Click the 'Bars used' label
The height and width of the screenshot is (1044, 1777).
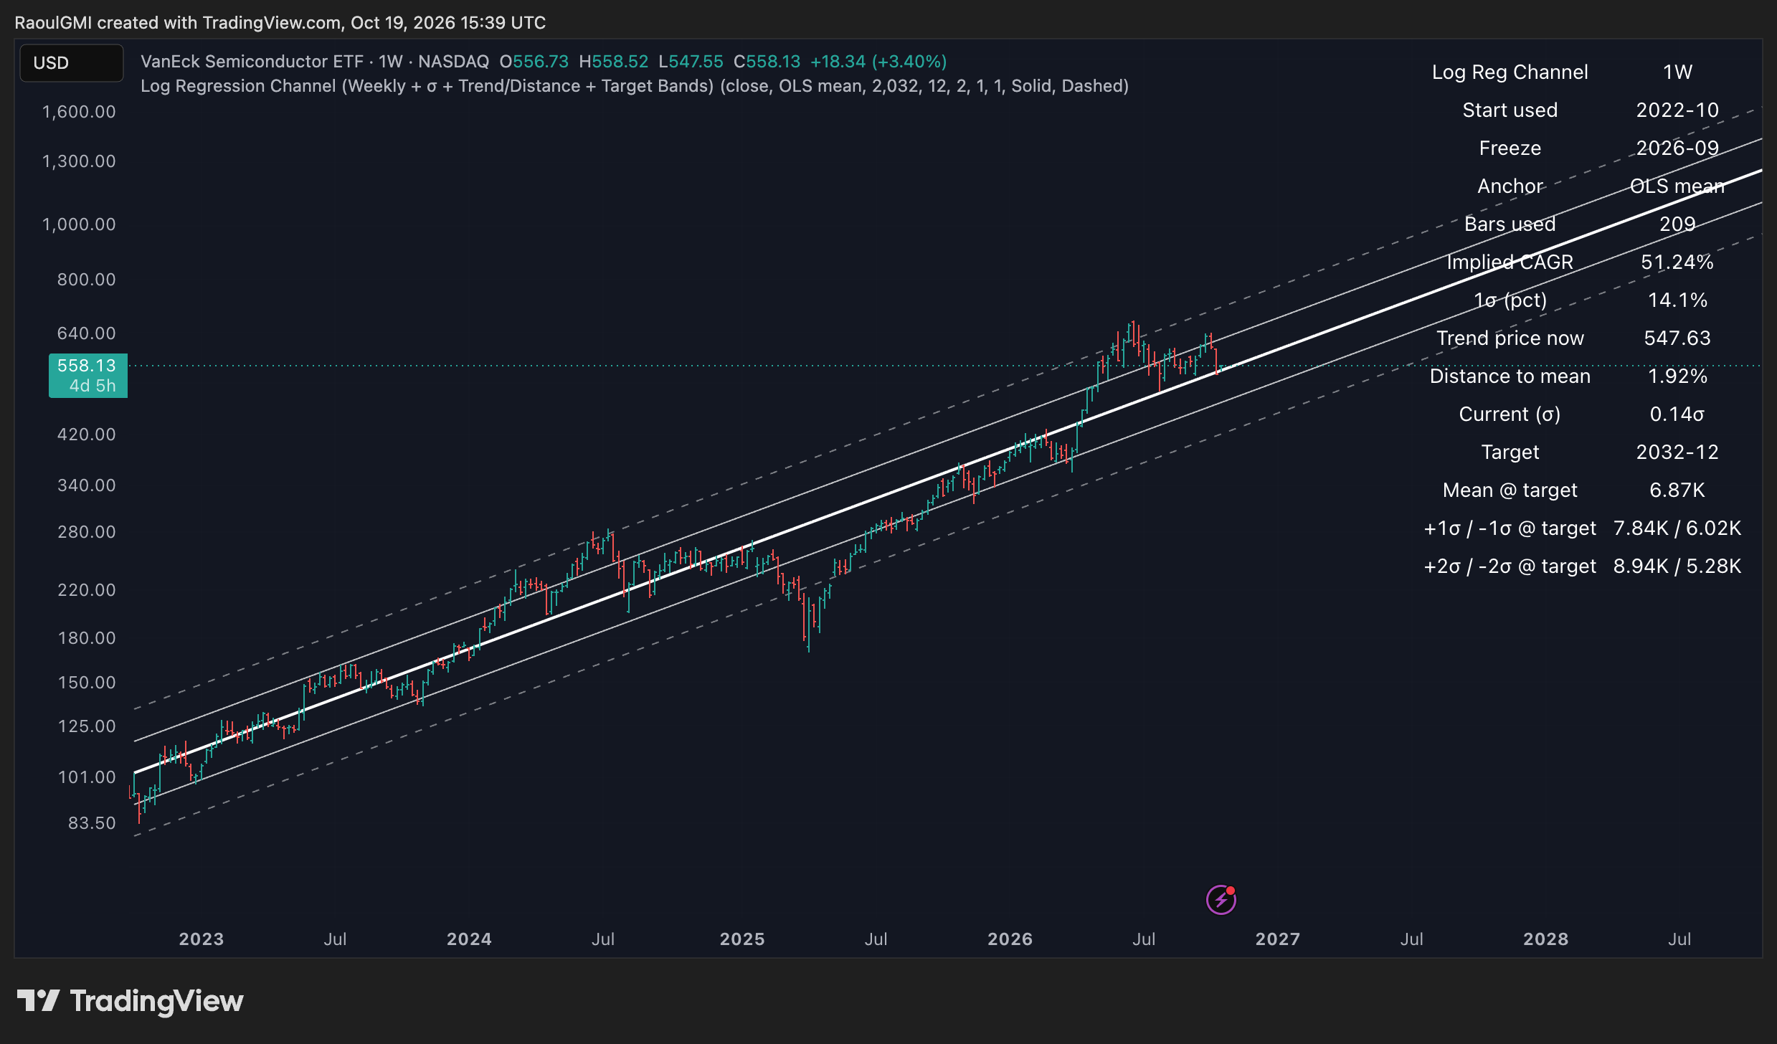coord(1510,224)
